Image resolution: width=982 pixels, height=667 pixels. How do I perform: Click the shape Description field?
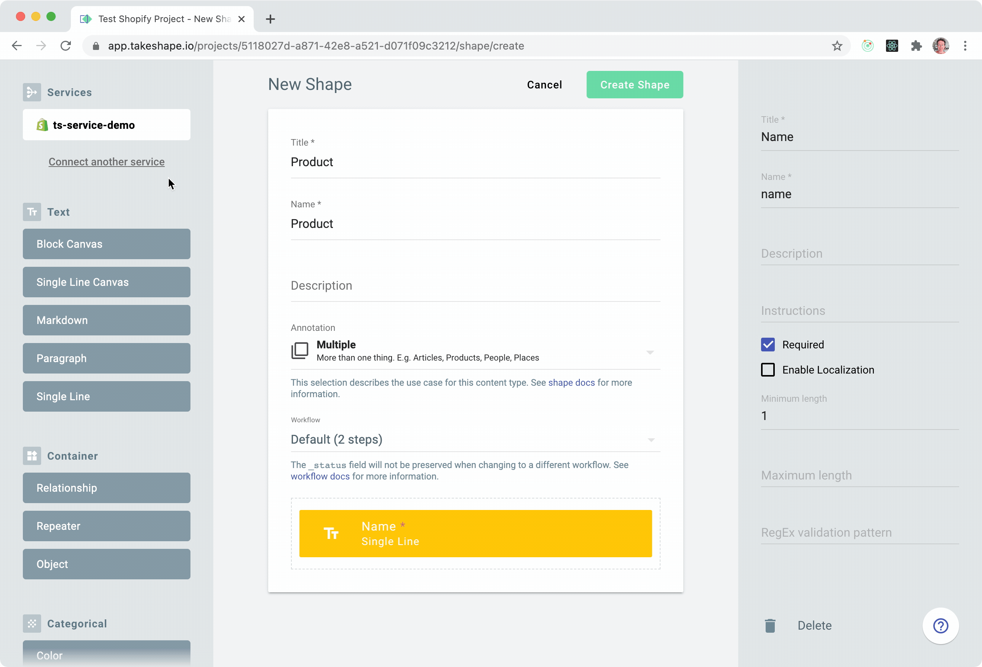coord(475,286)
